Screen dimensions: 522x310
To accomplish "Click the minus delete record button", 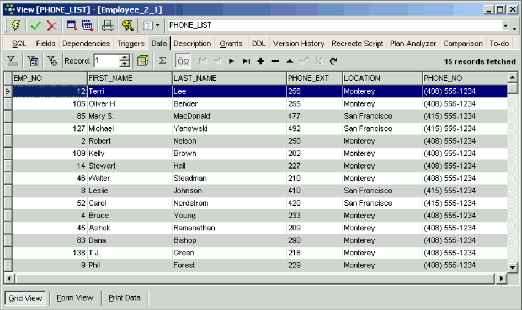I will click(275, 61).
